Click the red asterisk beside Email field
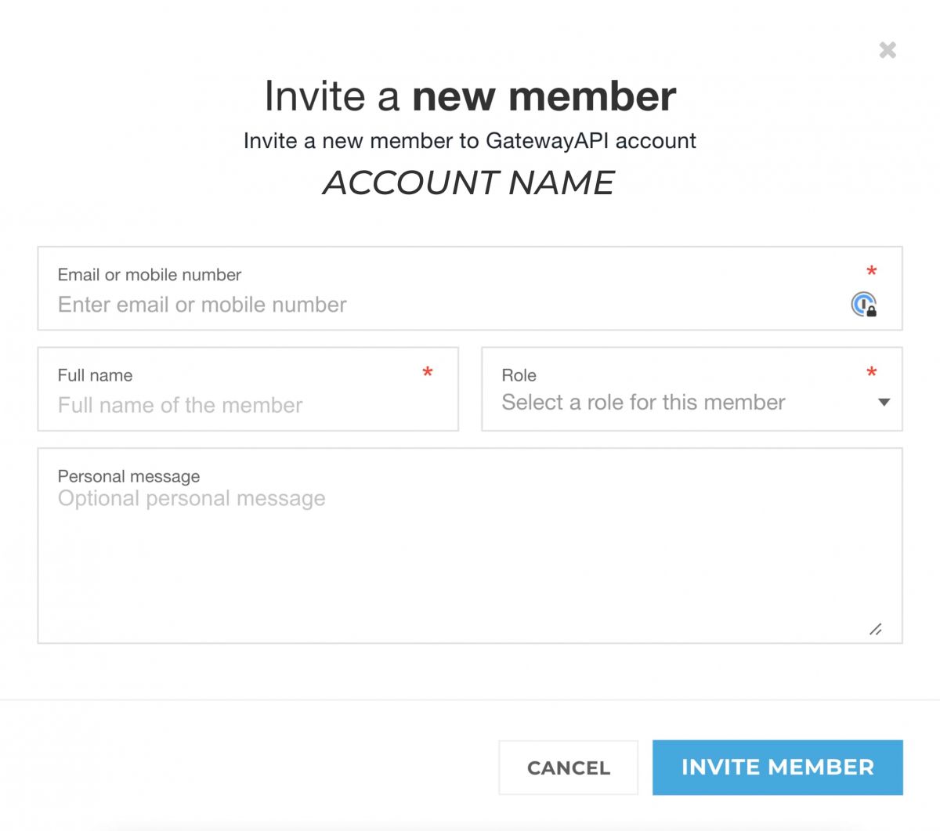The image size is (940, 831). point(871,270)
